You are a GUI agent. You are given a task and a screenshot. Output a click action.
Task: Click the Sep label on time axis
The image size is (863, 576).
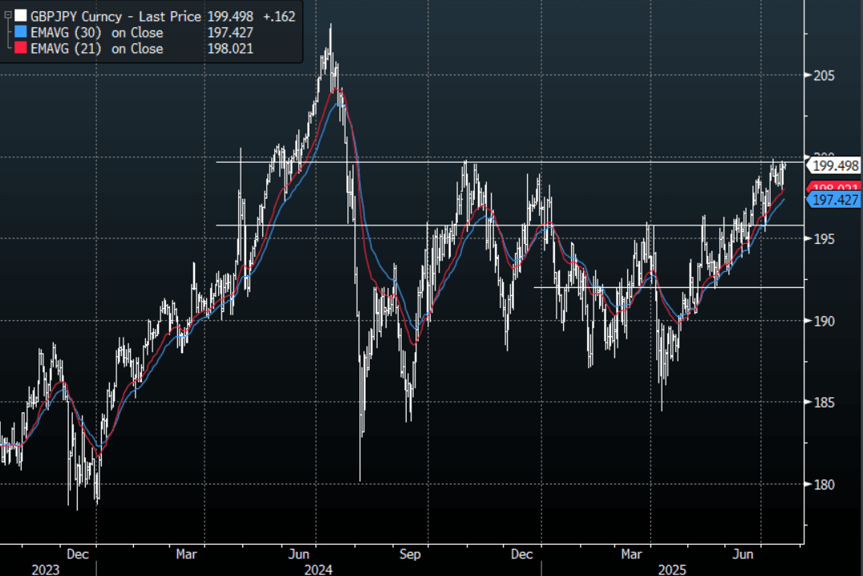click(x=410, y=554)
